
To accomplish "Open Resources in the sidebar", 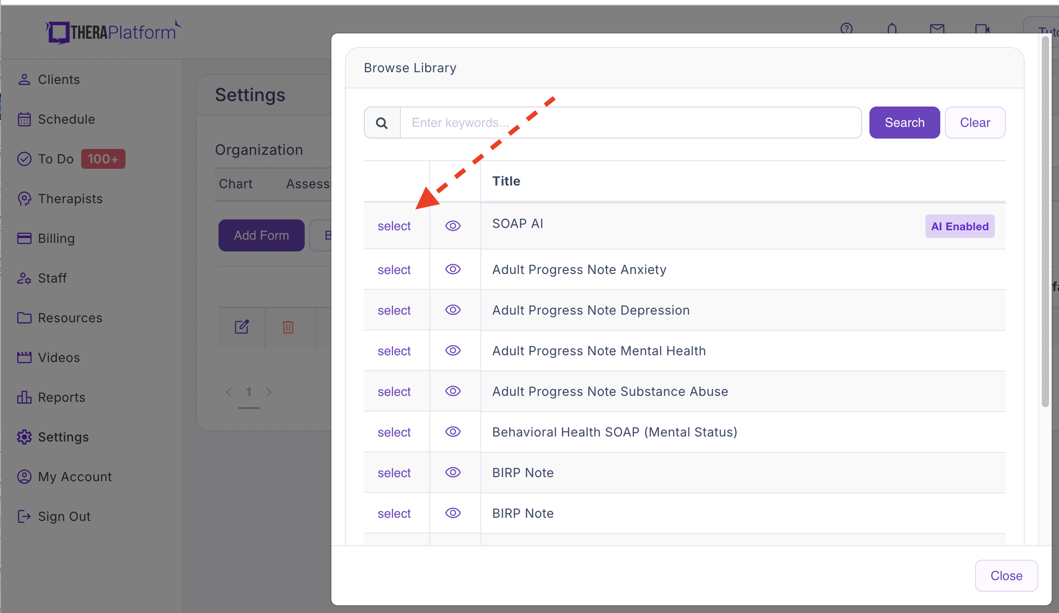I will [x=60, y=318].
